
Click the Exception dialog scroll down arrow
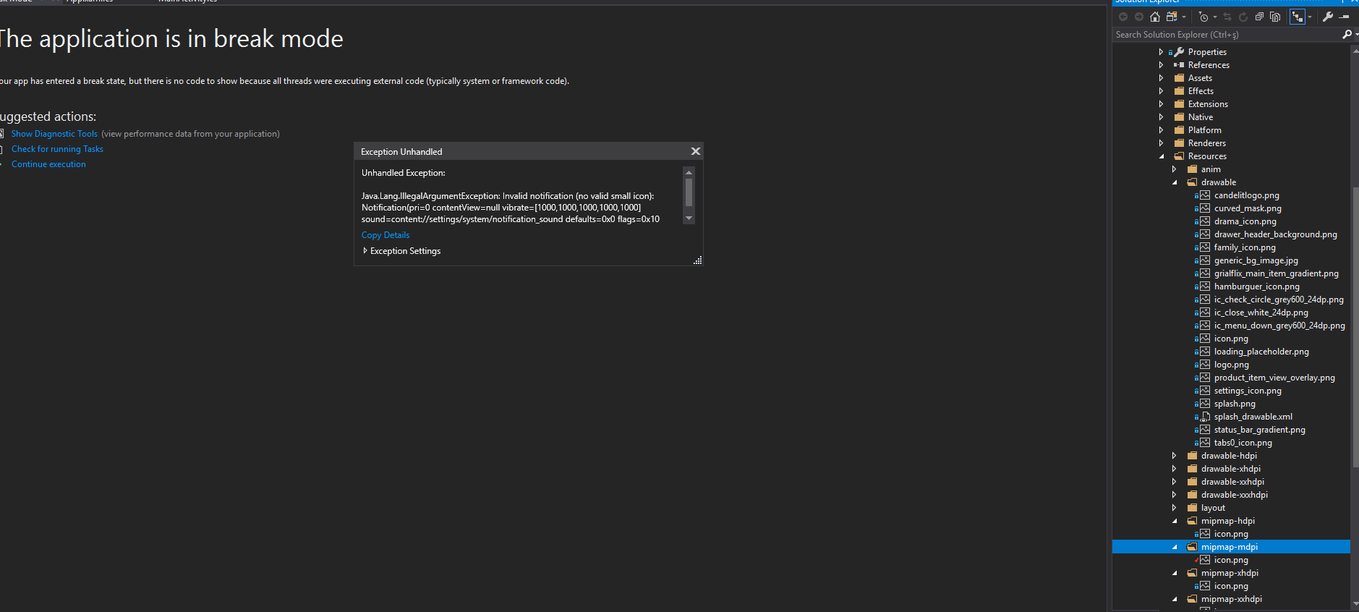[x=689, y=218]
